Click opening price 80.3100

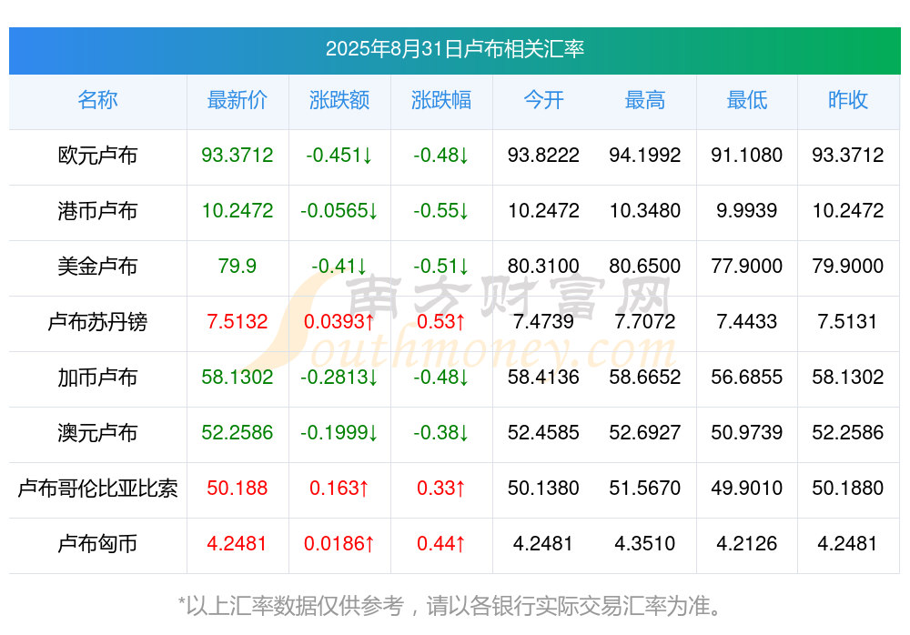pyautogui.click(x=543, y=266)
